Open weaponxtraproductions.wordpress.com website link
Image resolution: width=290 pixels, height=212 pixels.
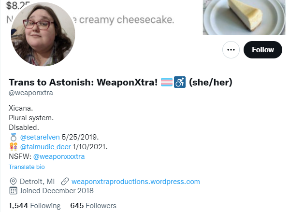tap(136, 182)
